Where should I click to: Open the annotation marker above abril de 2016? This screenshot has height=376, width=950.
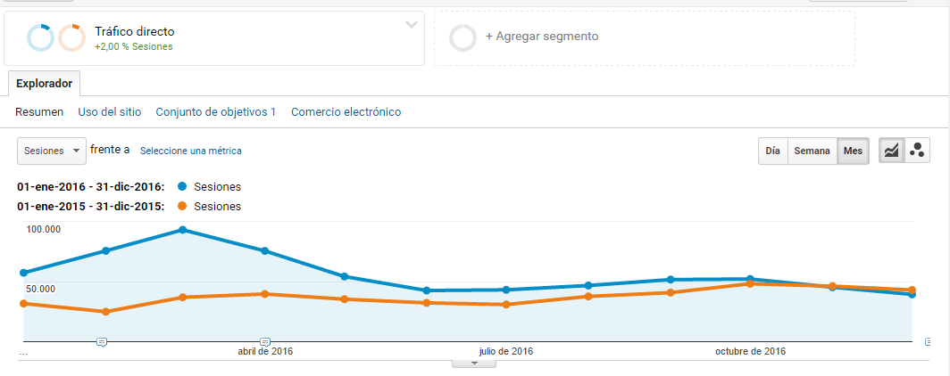click(265, 342)
